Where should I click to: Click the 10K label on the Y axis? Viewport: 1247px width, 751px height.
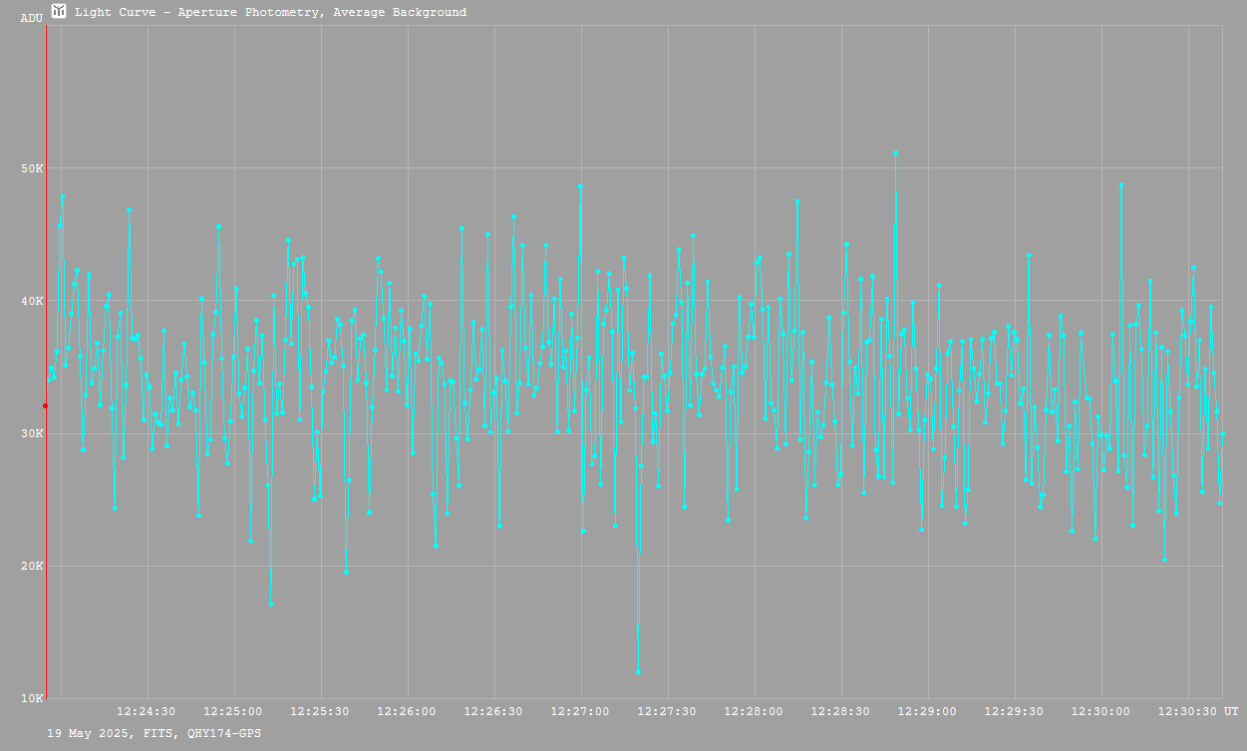coord(32,698)
